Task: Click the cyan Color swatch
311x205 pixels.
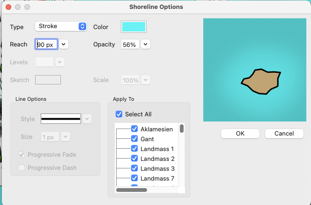Action: [x=133, y=27]
